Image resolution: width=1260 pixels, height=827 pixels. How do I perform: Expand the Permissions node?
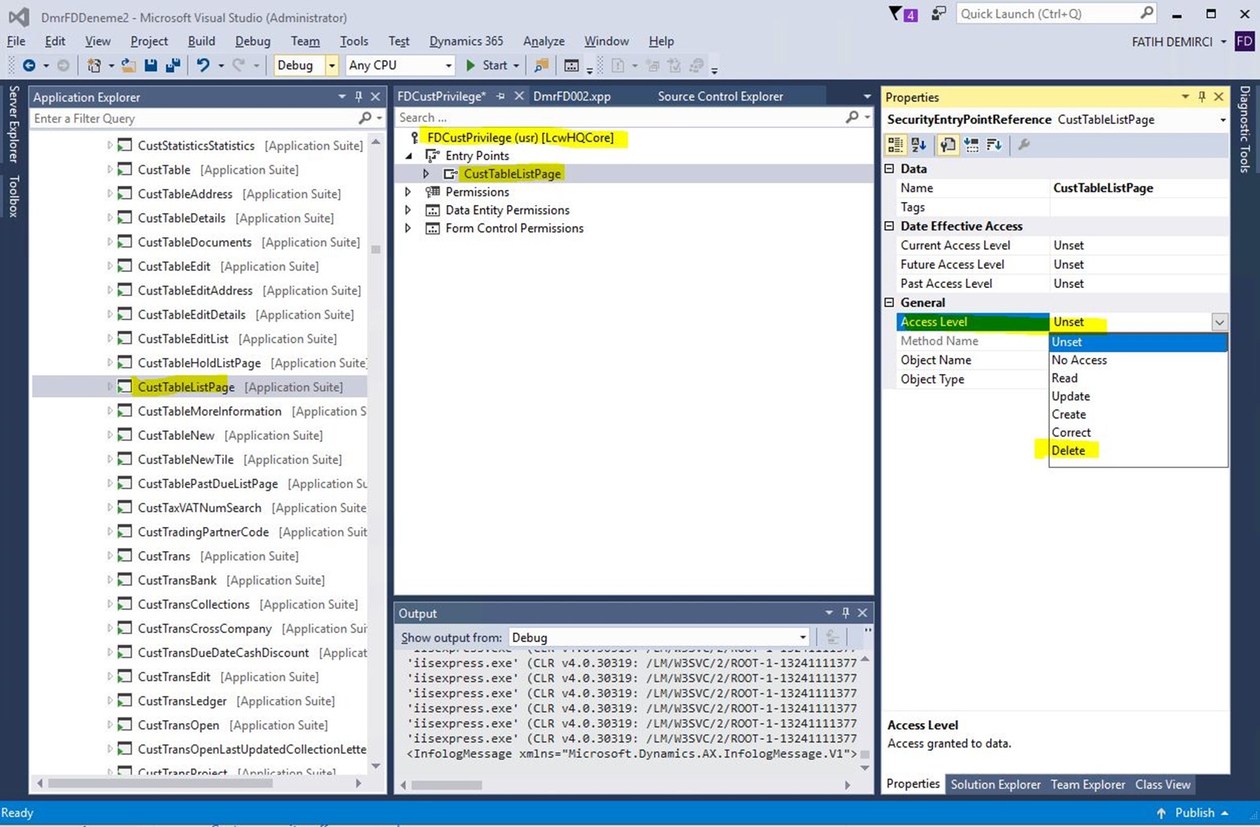pyautogui.click(x=408, y=192)
